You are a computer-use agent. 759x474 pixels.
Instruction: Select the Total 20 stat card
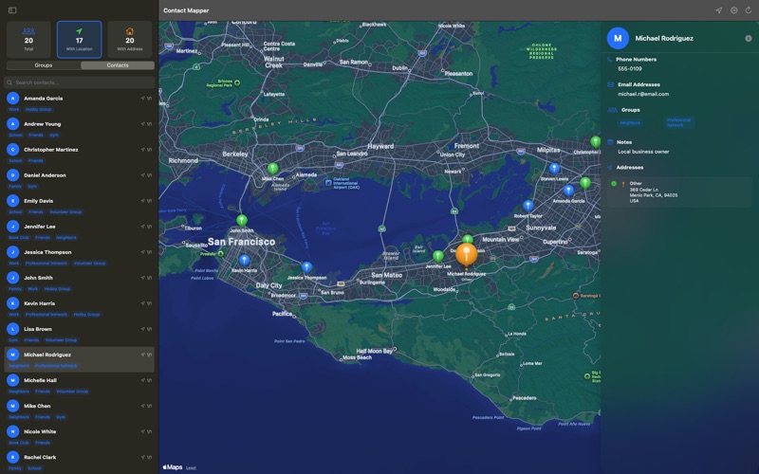click(28, 39)
